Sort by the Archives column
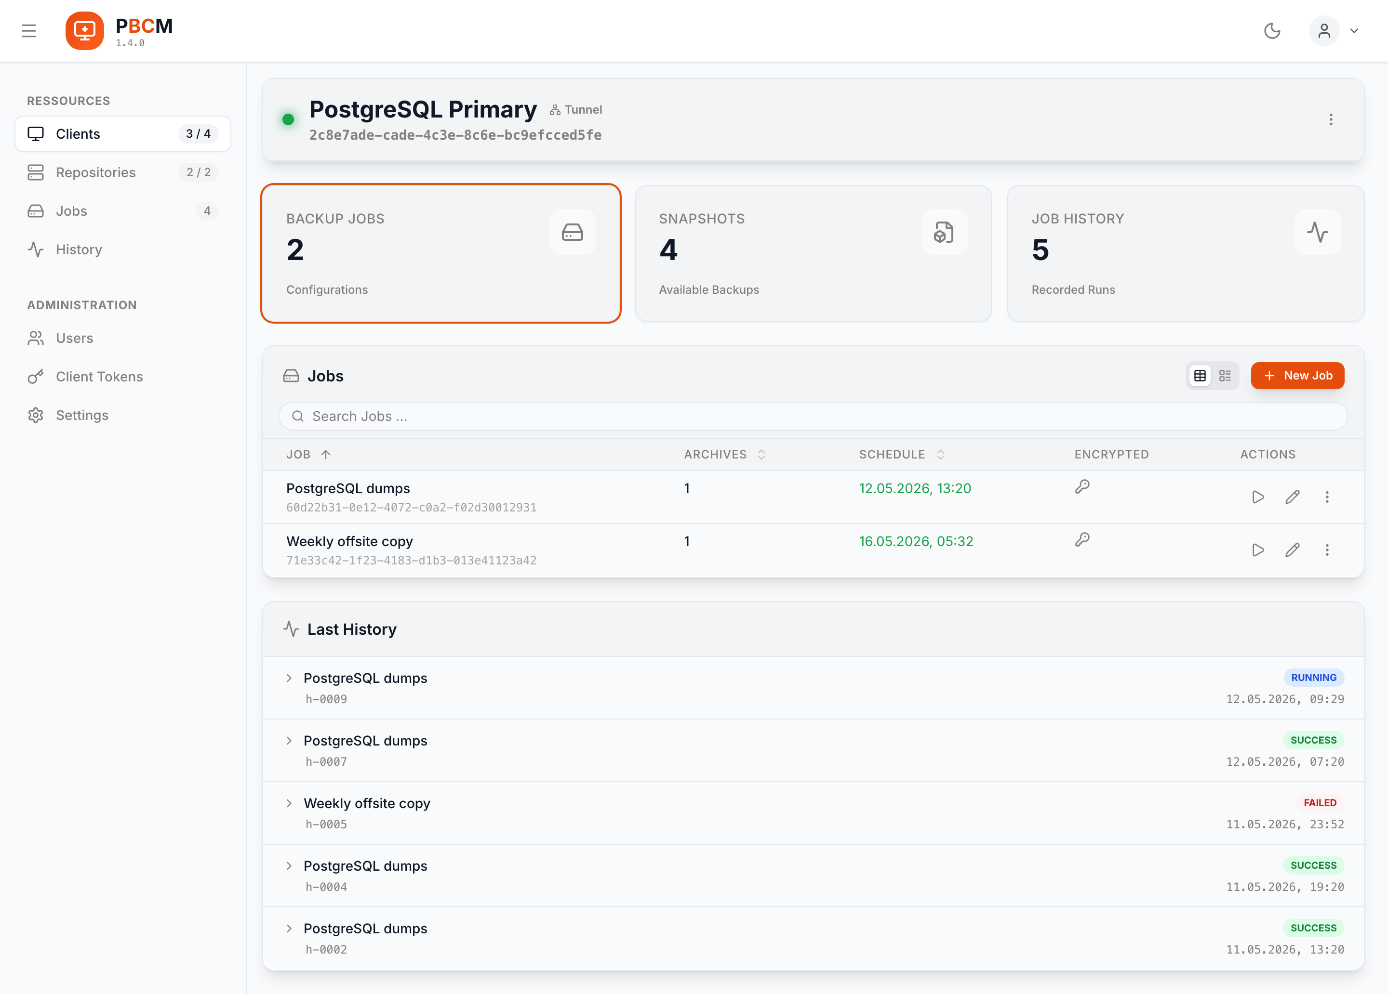 [724, 455]
